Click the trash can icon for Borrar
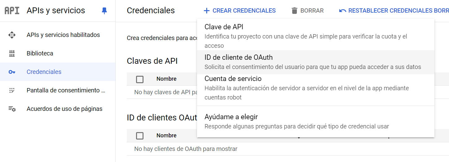 294,11
